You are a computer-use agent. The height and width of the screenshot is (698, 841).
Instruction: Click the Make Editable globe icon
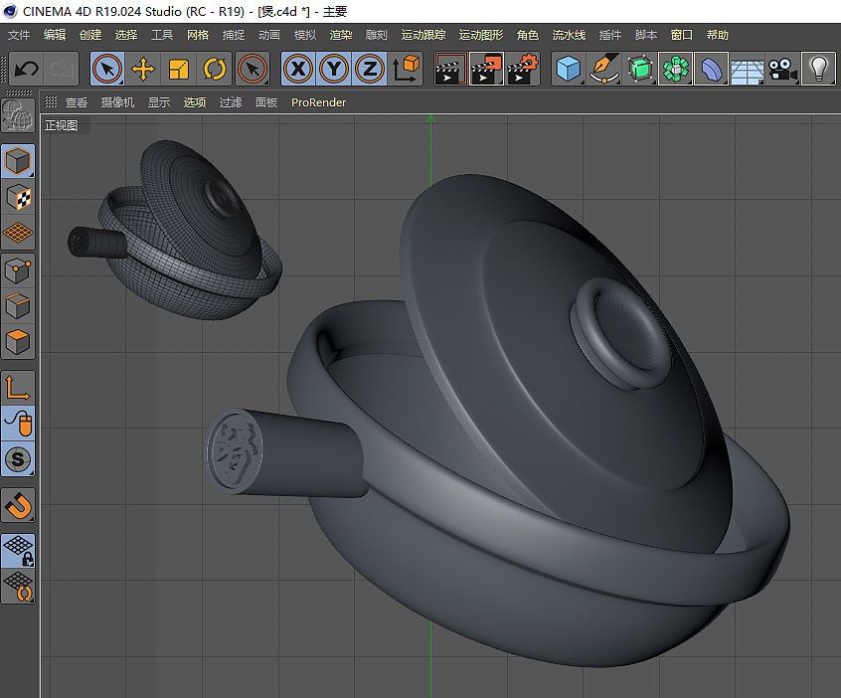click(18, 115)
